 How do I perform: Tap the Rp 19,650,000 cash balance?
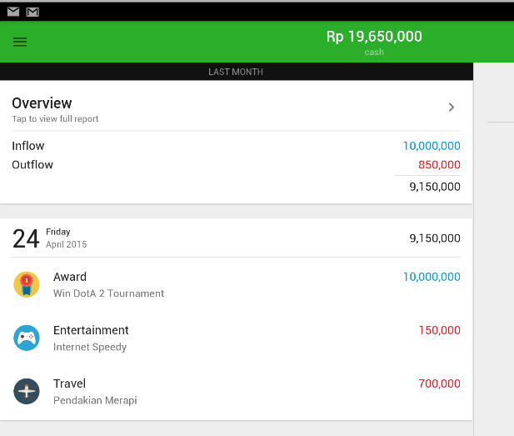point(374,37)
